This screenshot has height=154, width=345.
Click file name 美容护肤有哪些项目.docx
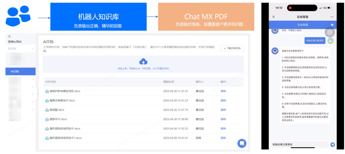[65, 91]
